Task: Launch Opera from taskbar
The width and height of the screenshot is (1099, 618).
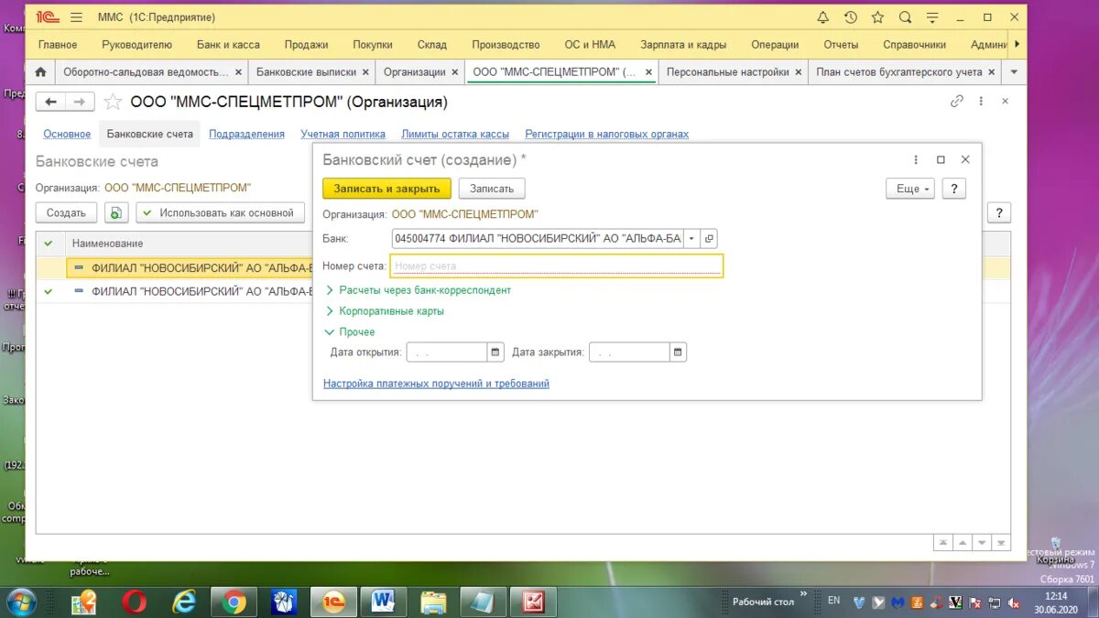Action: pyautogui.click(x=135, y=602)
